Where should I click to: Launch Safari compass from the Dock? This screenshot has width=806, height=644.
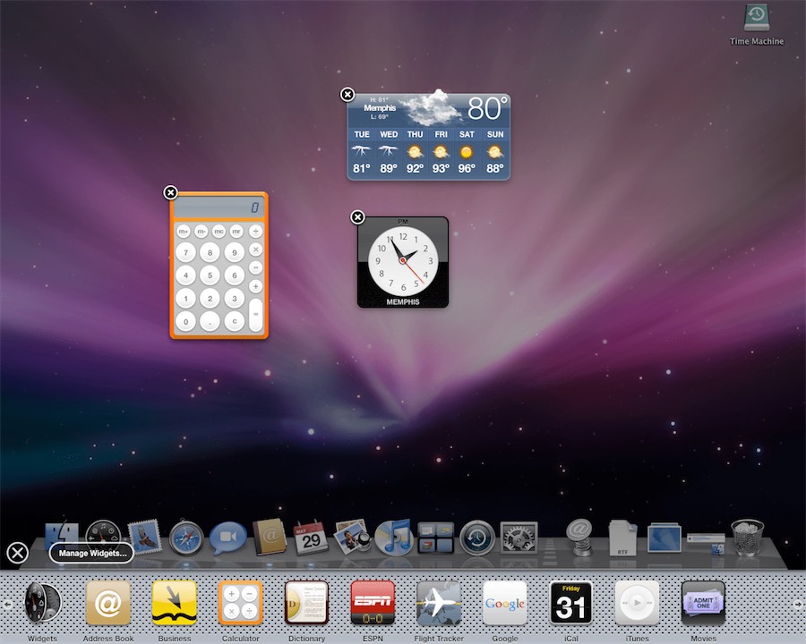(x=186, y=538)
